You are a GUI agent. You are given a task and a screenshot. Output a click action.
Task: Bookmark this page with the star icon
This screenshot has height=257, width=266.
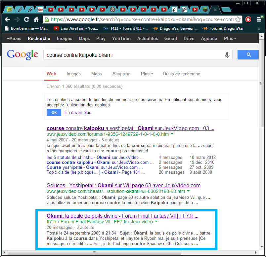click(x=238, y=19)
